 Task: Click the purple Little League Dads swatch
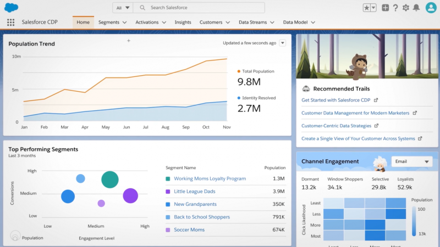168,192
